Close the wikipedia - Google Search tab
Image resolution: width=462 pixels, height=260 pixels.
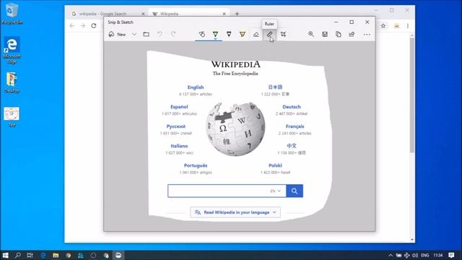pos(143,14)
